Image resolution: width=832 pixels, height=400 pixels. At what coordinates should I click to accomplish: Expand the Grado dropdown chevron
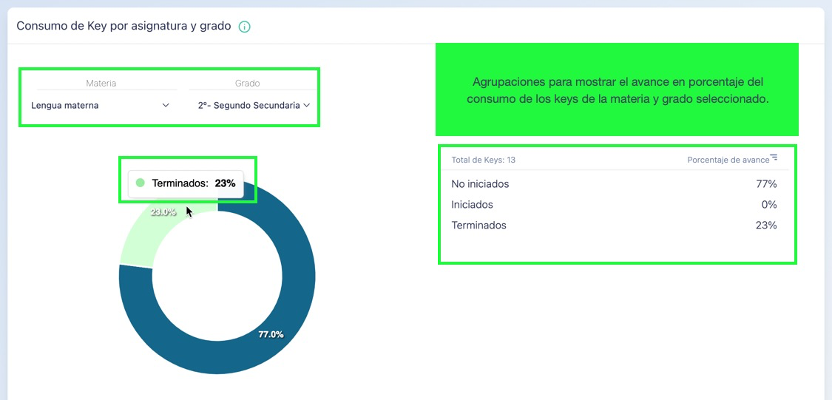[x=306, y=106]
